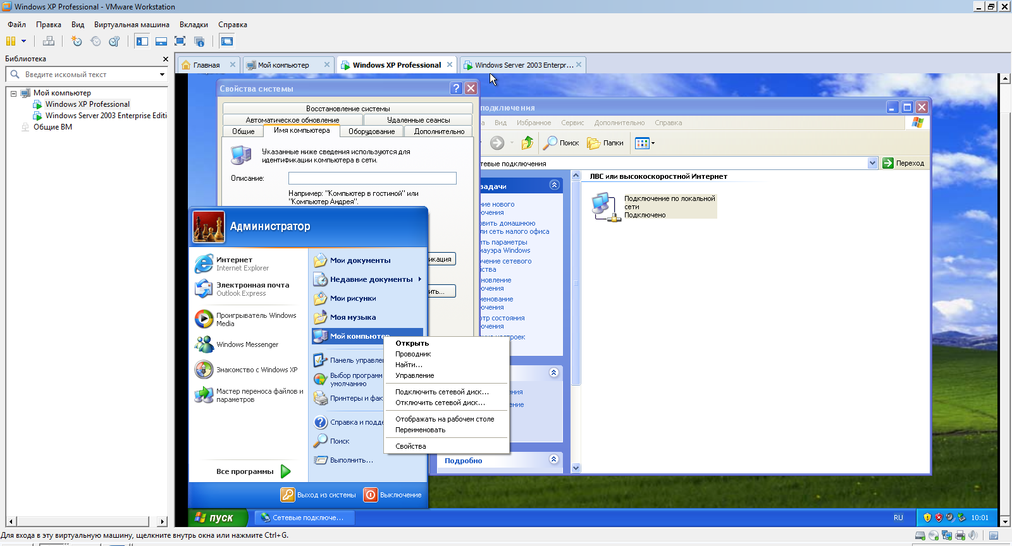The width and height of the screenshot is (1012, 546).
Task: Toggle the library sidebar toolbar icon
Action: click(142, 41)
